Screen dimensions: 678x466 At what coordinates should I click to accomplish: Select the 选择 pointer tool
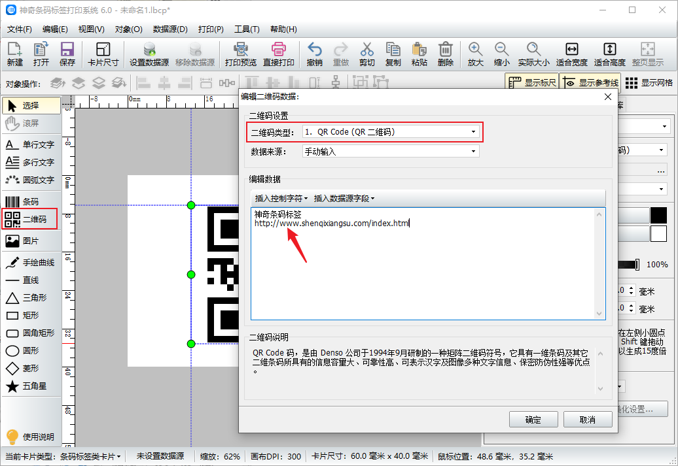(31, 105)
